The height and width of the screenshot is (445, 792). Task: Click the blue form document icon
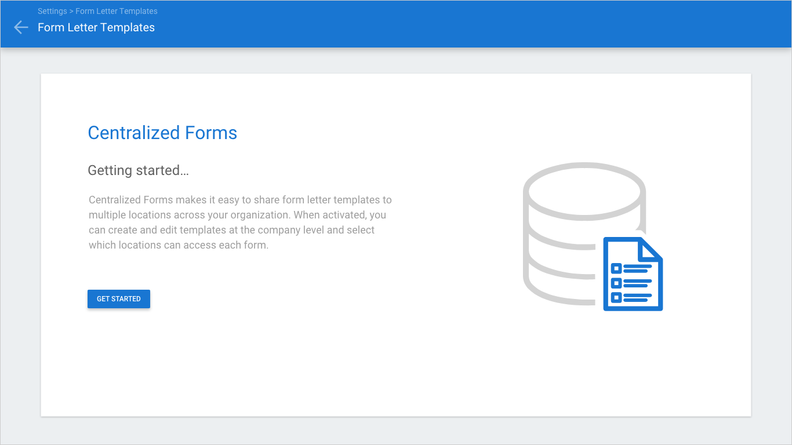633,274
